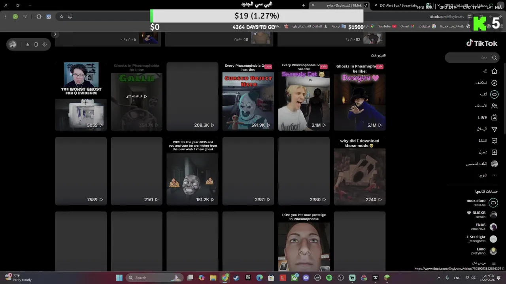This screenshot has height=284, width=506.
Task: Click the TikTok search magnifier icon
Action: [x=494, y=58]
